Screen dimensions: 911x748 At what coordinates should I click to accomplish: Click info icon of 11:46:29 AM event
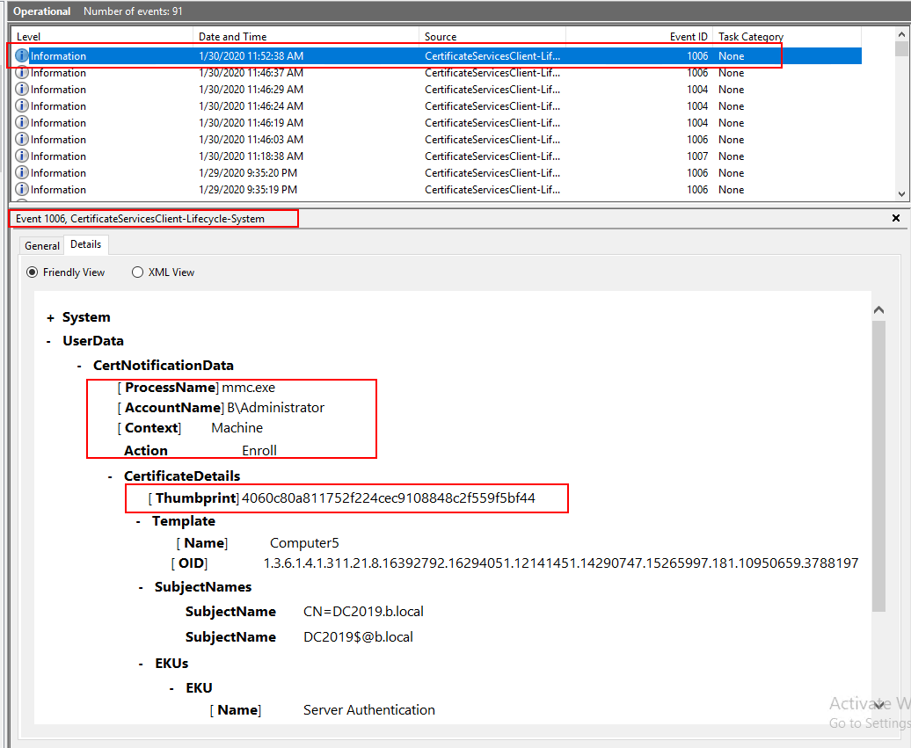click(22, 90)
